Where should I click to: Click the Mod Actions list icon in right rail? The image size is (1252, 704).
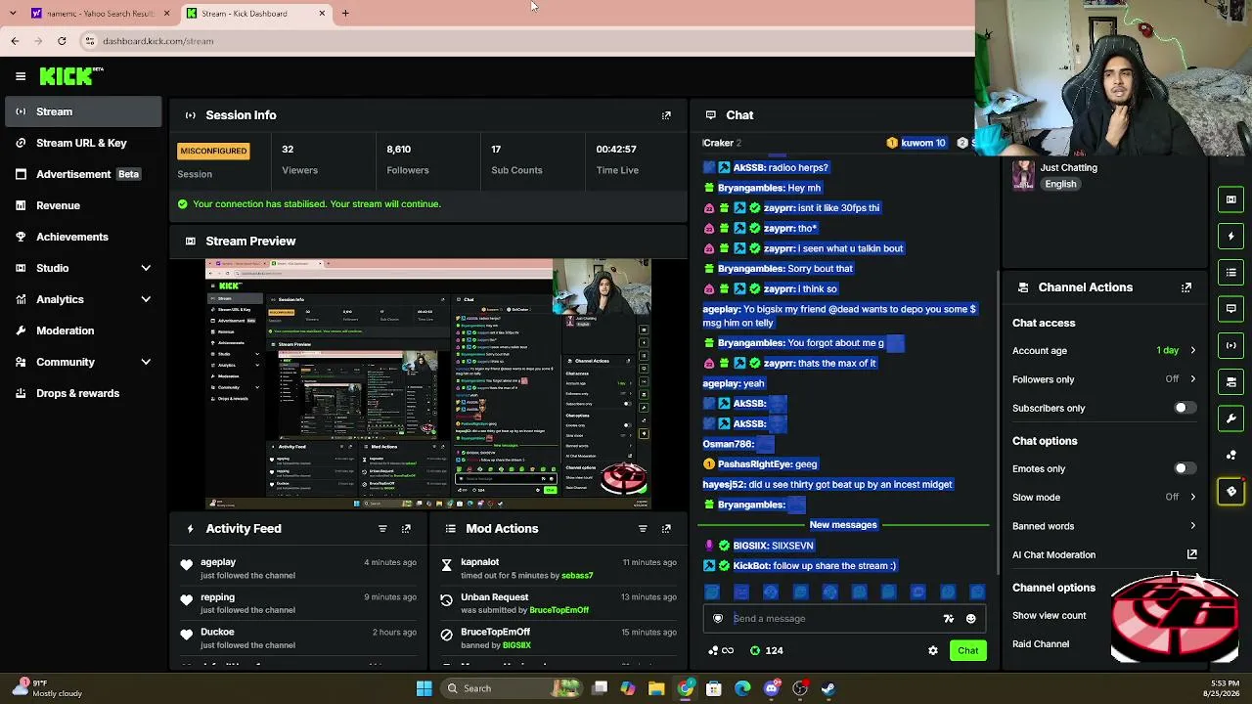(x=1231, y=272)
